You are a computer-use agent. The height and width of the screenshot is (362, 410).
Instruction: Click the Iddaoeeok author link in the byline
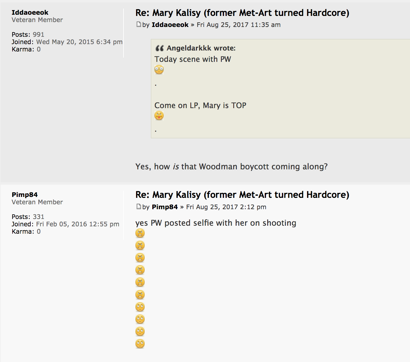(170, 25)
